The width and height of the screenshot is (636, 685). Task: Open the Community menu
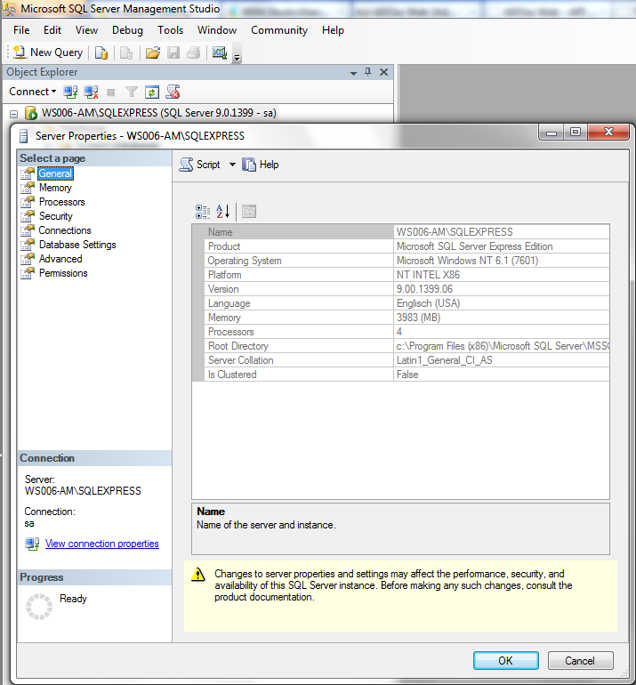(x=279, y=30)
